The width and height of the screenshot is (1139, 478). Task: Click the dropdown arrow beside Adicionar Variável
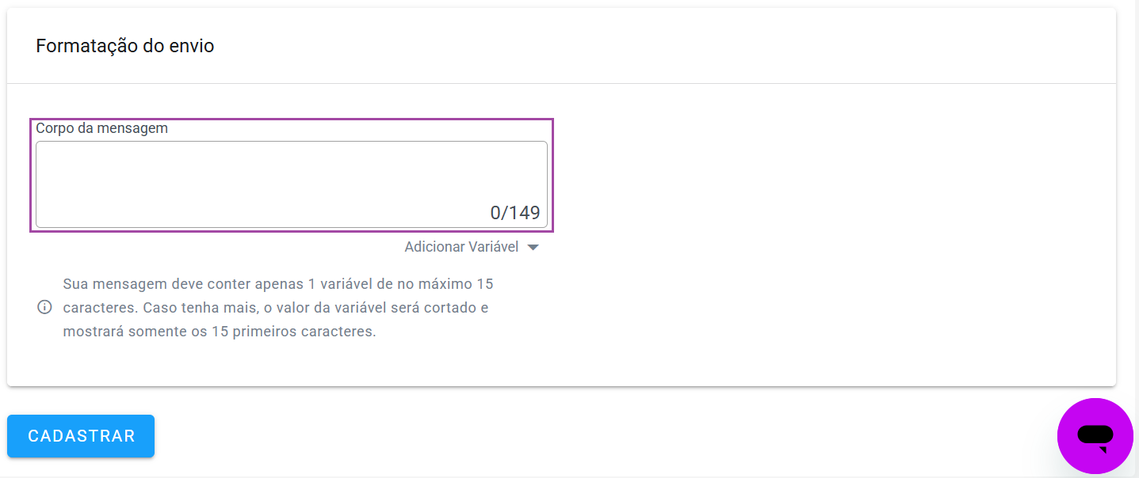[x=533, y=248]
